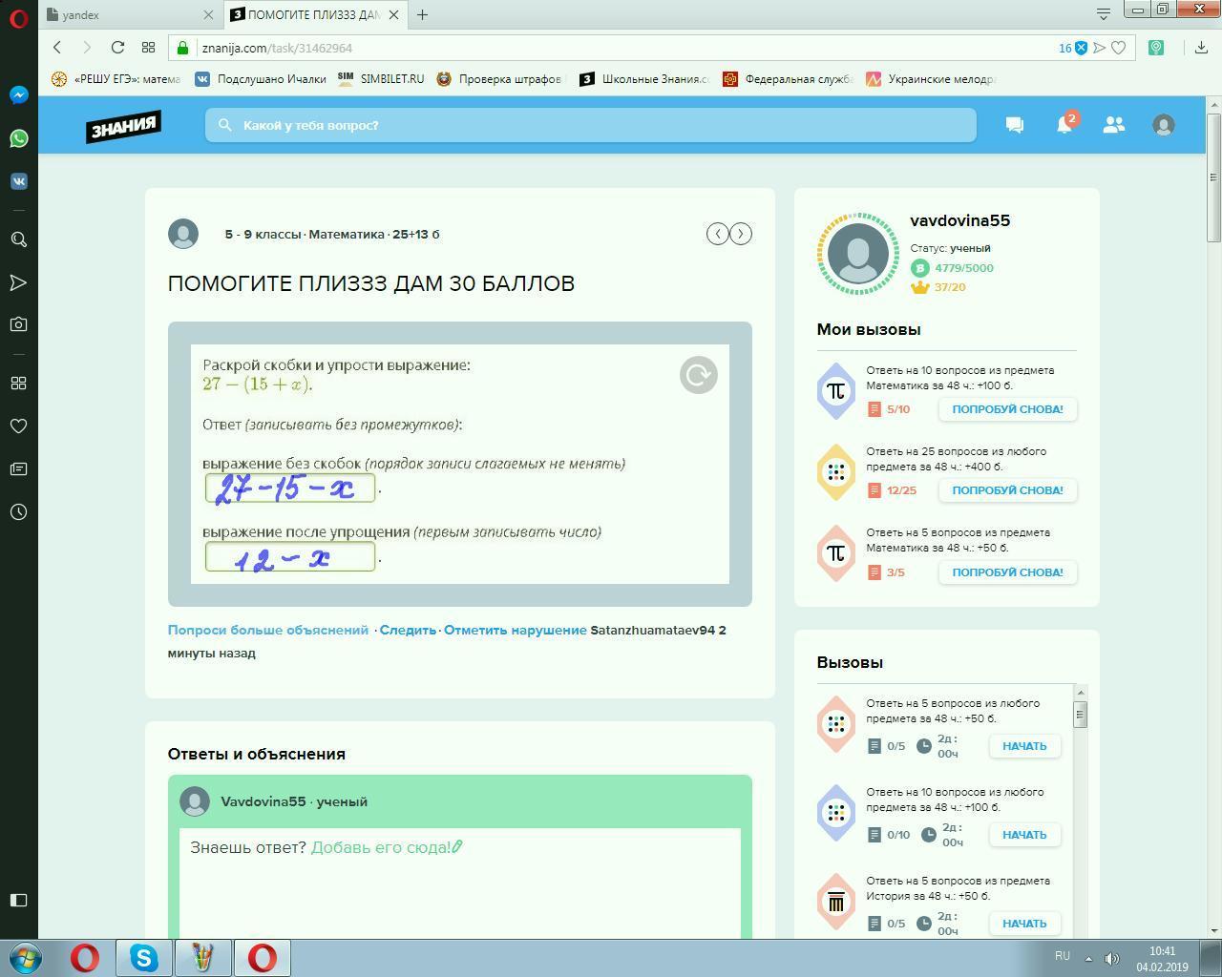This screenshot has height=977, width=1222.
Task: Open the notifications bell icon
Action: pyautogui.click(x=1064, y=125)
